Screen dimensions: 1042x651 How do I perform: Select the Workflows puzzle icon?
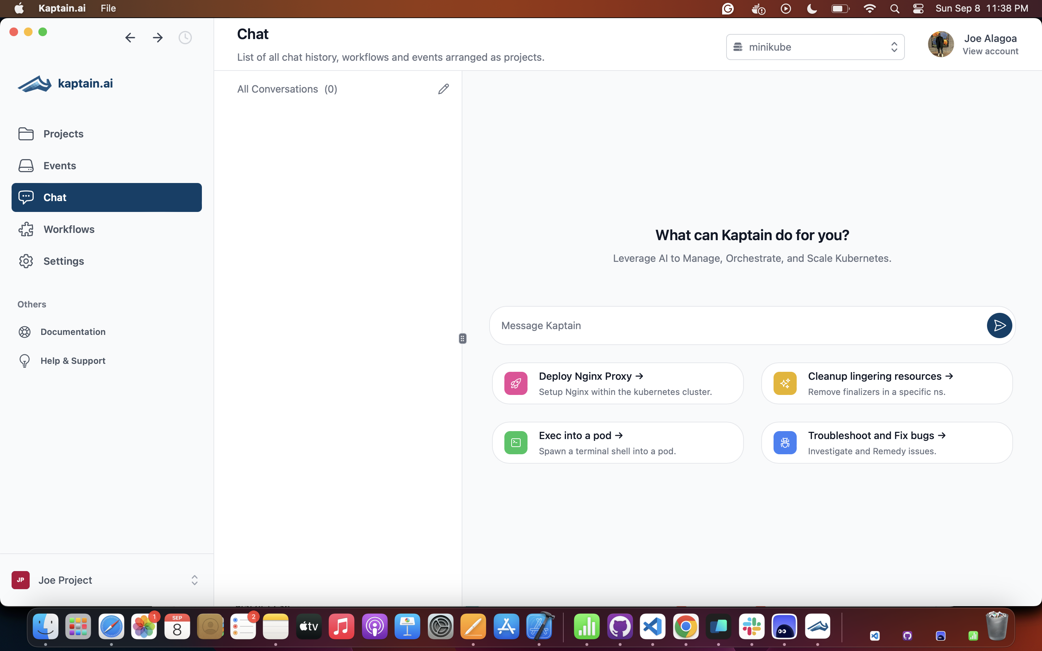coord(26,230)
